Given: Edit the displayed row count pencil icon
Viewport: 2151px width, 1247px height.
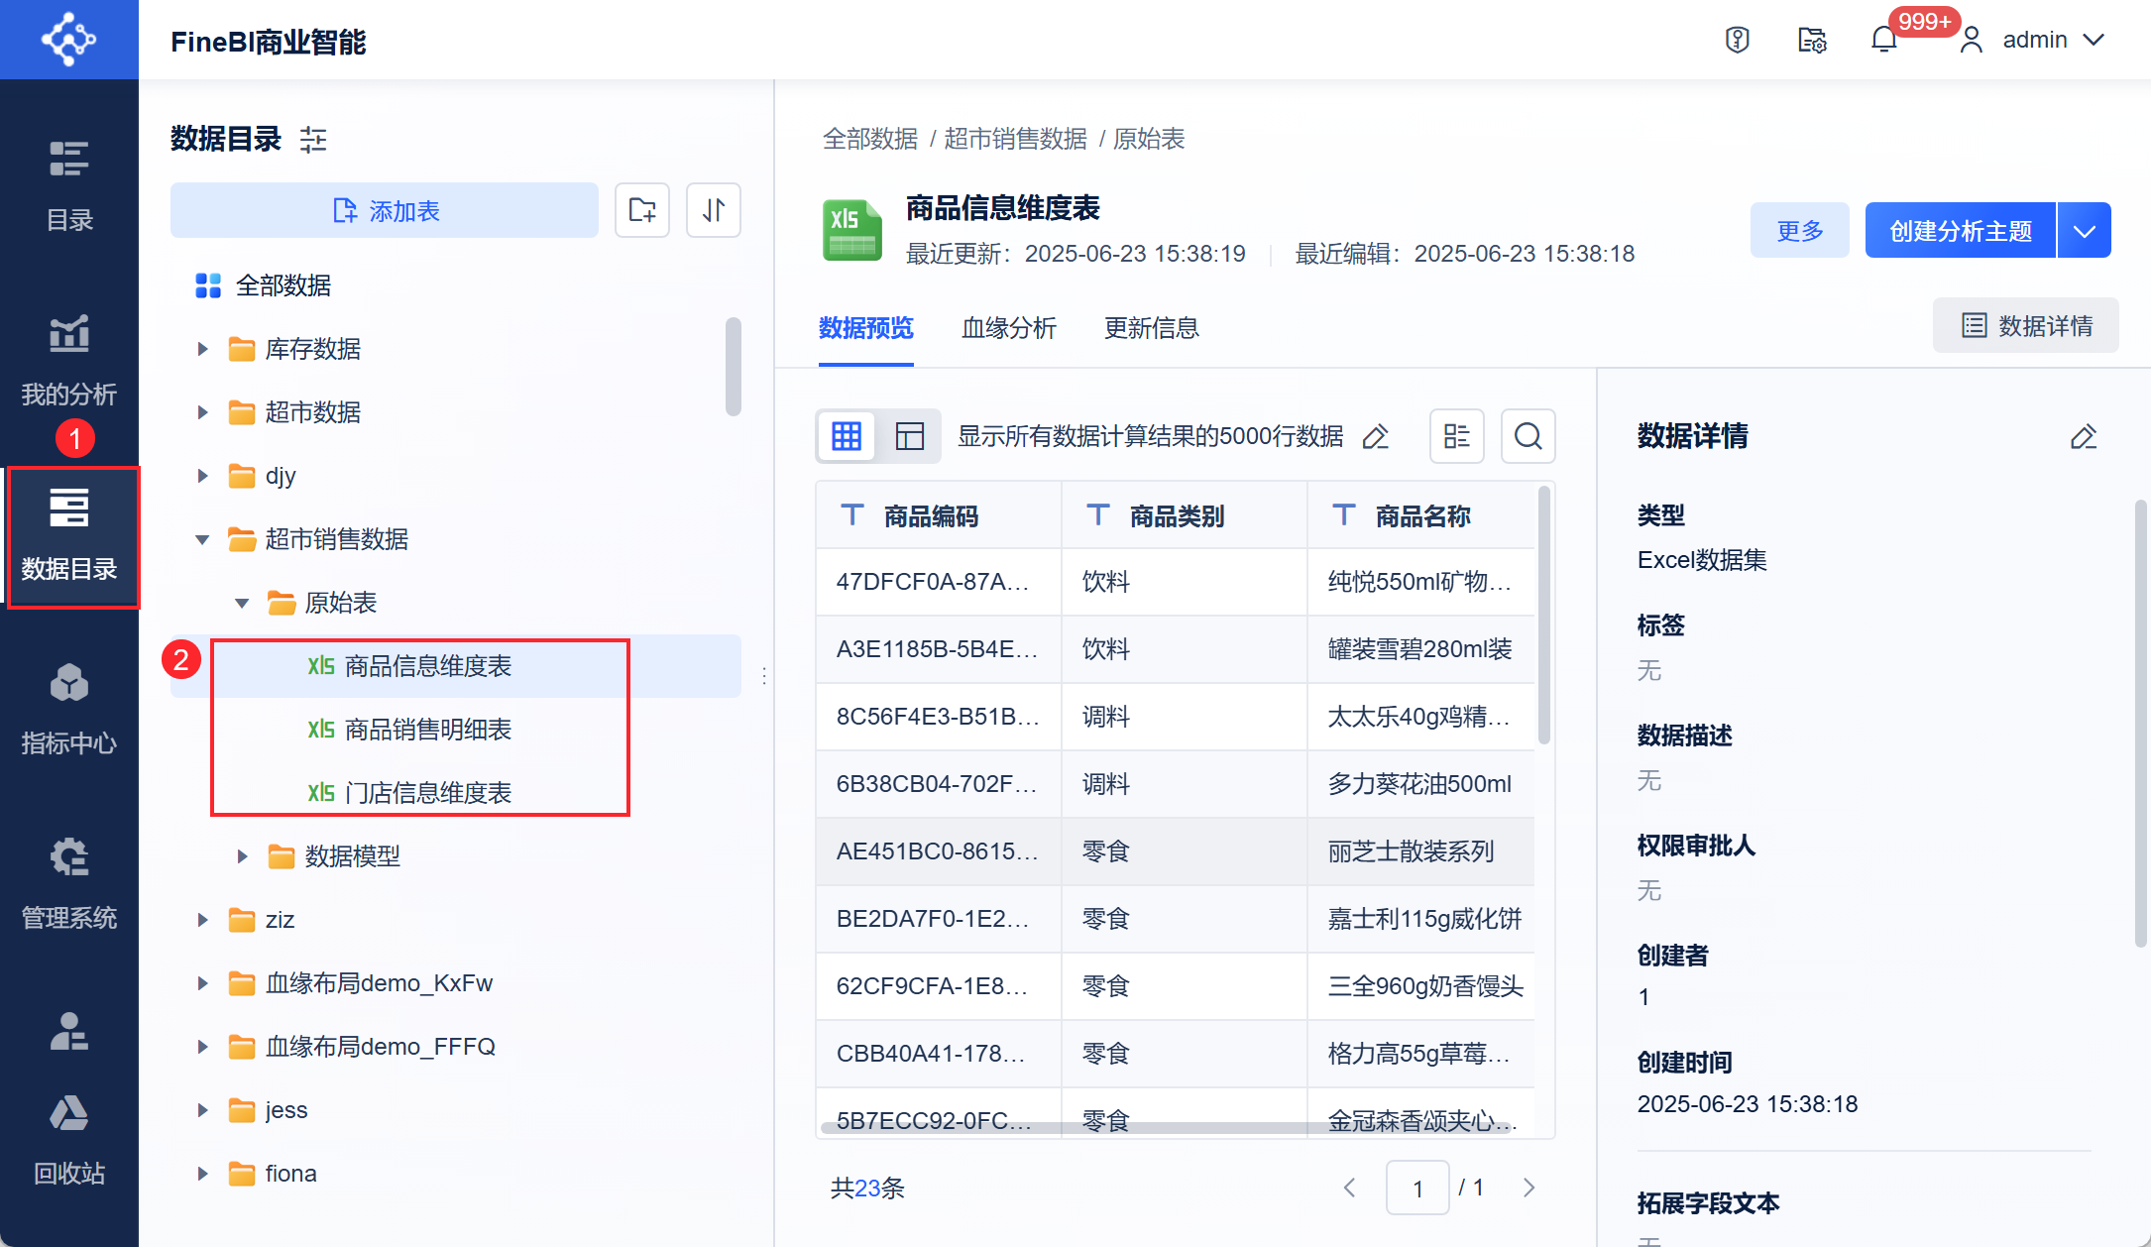Looking at the screenshot, I should pos(1376,437).
